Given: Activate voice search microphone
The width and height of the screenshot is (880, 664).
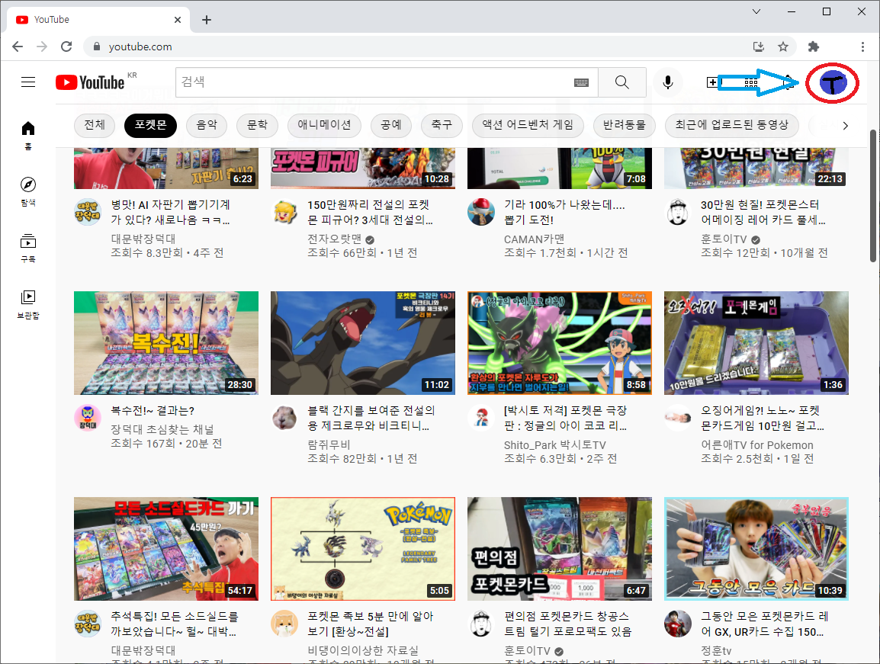Looking at the screenshot, I should pyautogui.click(x=668, y=82).
